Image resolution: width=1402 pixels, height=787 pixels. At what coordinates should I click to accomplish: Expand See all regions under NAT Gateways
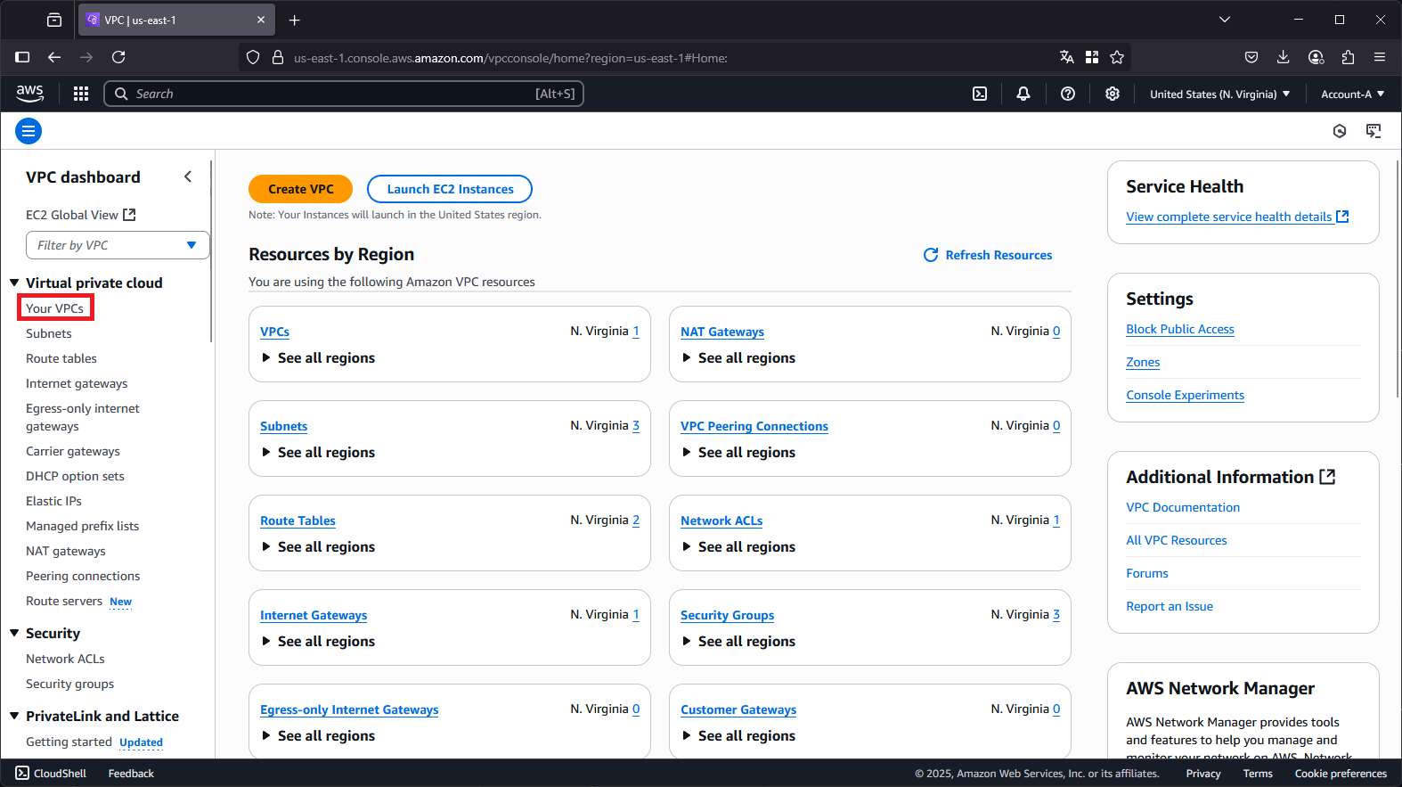pos(738,357)
